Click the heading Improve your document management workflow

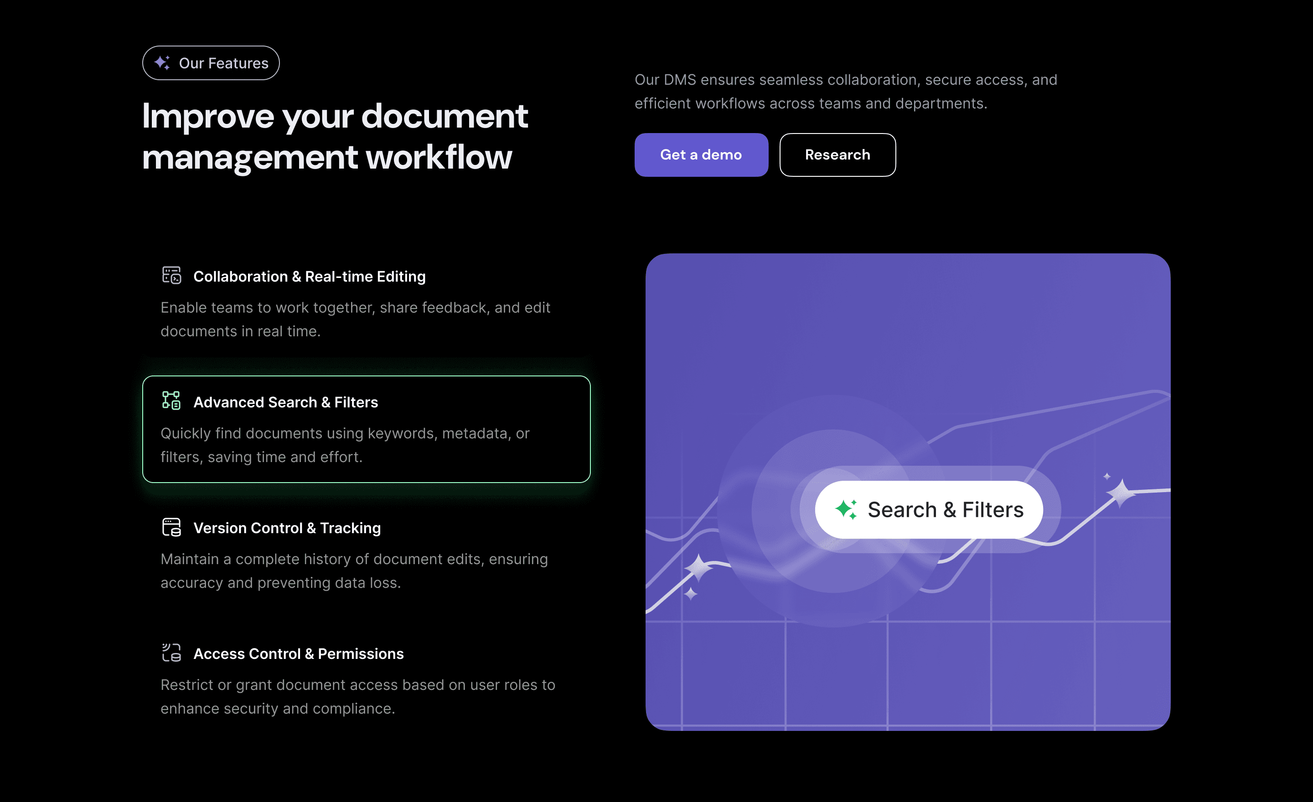click(335, 136)
